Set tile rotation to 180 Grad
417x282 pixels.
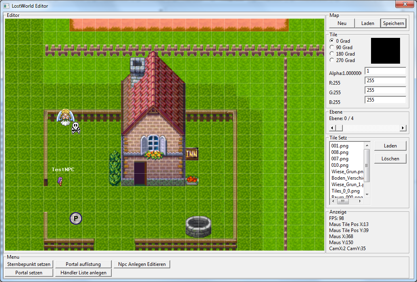point(332,54)
